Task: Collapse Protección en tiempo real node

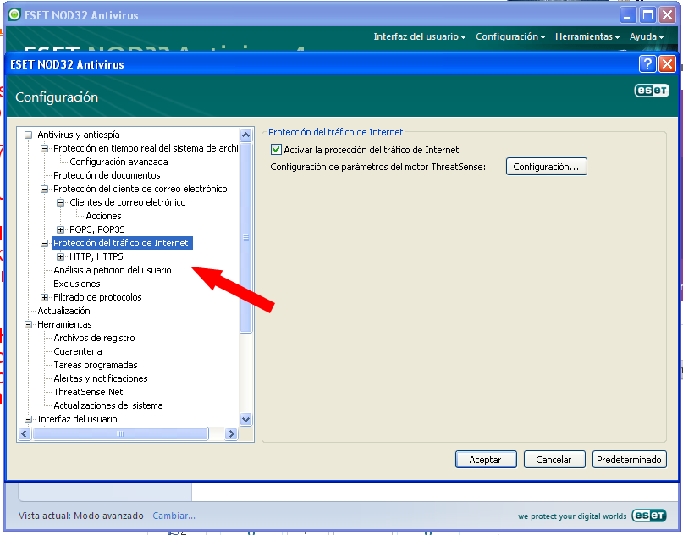Action: coord(44,148)
